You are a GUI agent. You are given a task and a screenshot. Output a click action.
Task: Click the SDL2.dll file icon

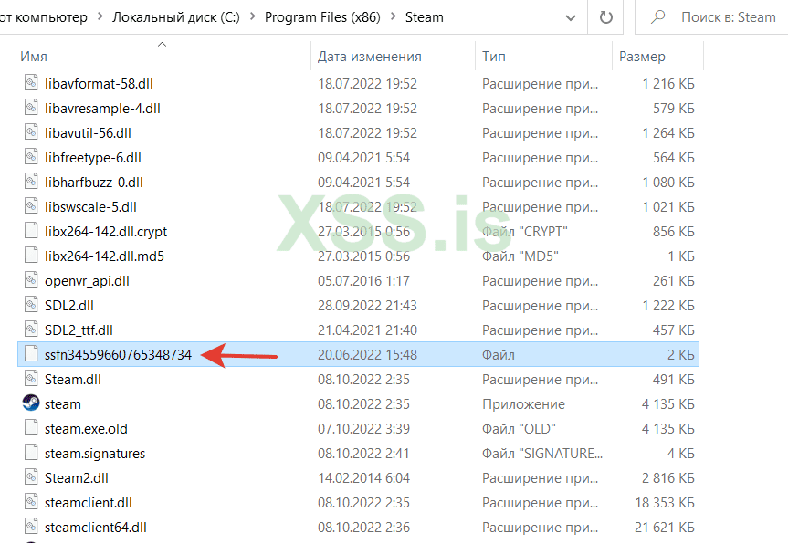point(31,304)
